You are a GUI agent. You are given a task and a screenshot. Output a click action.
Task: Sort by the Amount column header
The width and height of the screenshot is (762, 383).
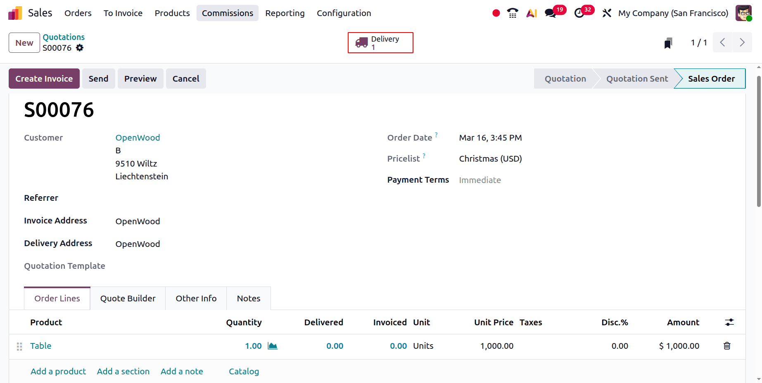coord(683,322)
